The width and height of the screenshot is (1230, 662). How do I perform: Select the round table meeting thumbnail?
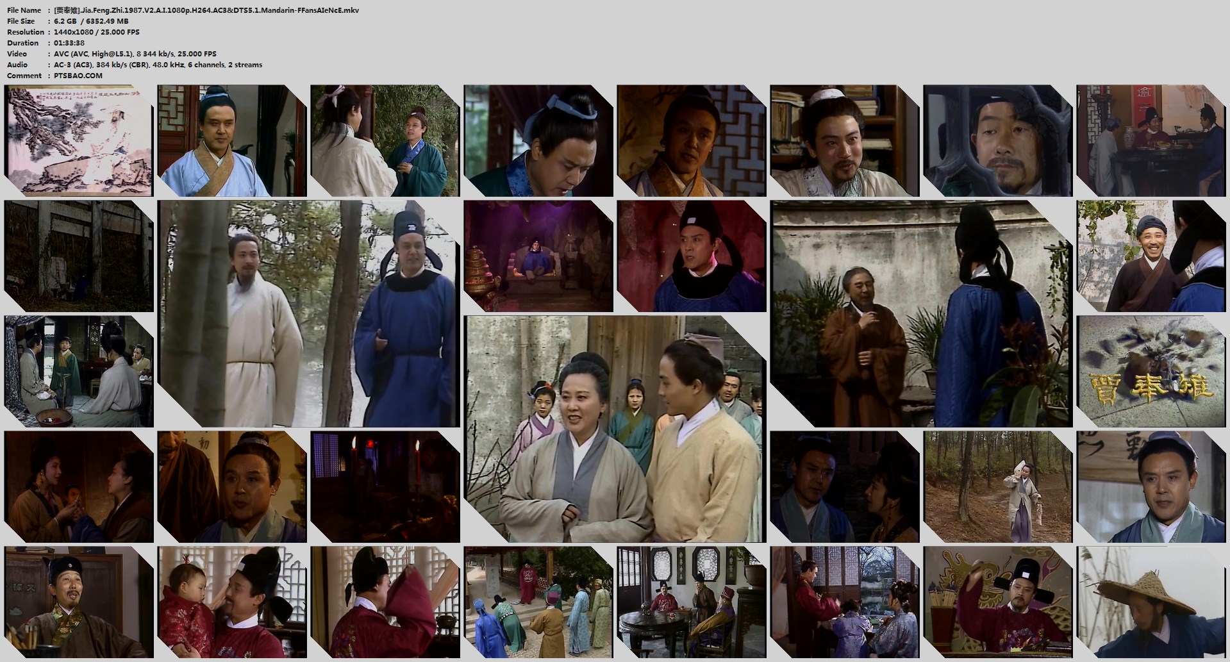tap(692, 602)
